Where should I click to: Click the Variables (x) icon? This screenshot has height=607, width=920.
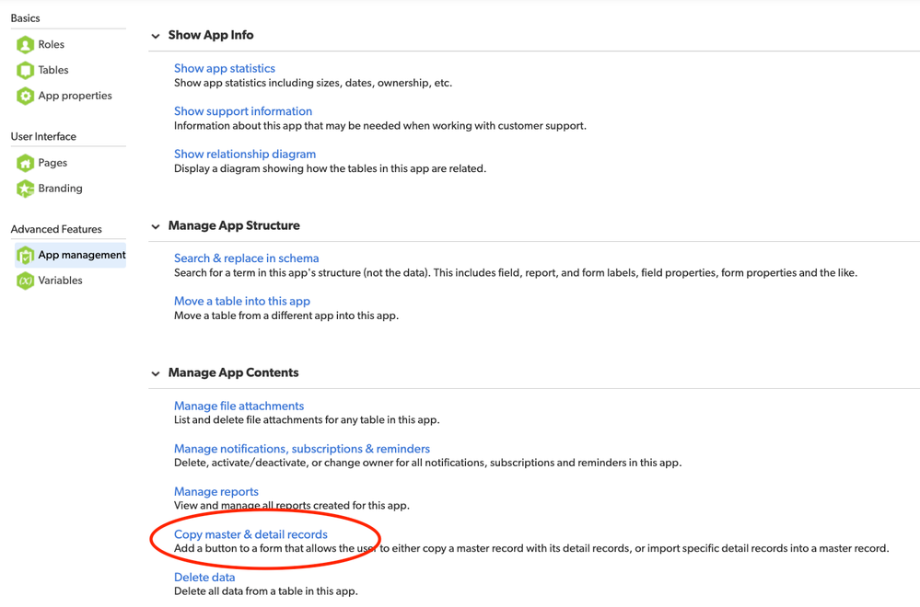(25, 281)
